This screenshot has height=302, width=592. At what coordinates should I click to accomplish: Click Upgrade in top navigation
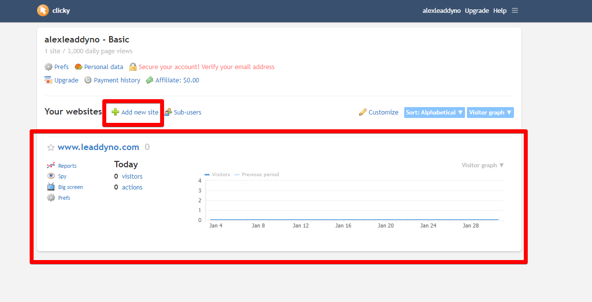click(x=477, y=10)
